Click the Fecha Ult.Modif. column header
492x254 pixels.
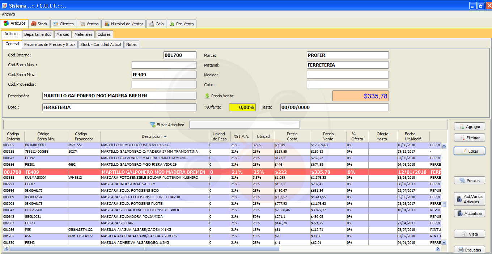413,136
